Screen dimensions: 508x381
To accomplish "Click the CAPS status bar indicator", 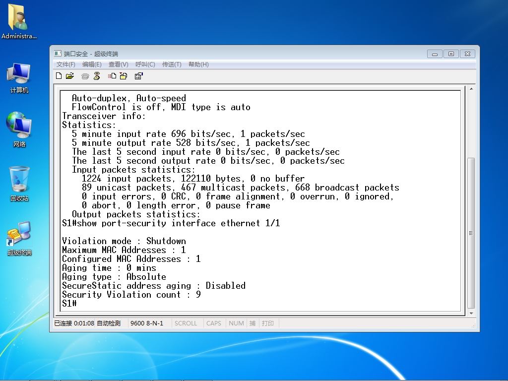I will click(214, 323).
